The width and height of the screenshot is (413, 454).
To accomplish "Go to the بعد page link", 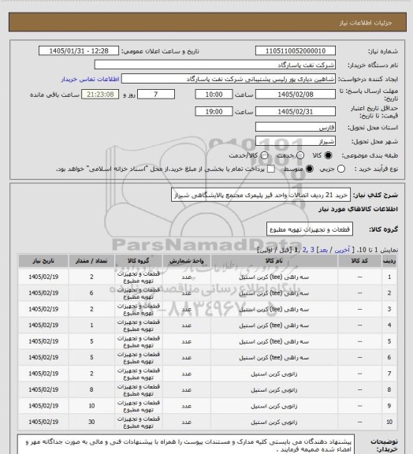I will [x=323, y=250].
